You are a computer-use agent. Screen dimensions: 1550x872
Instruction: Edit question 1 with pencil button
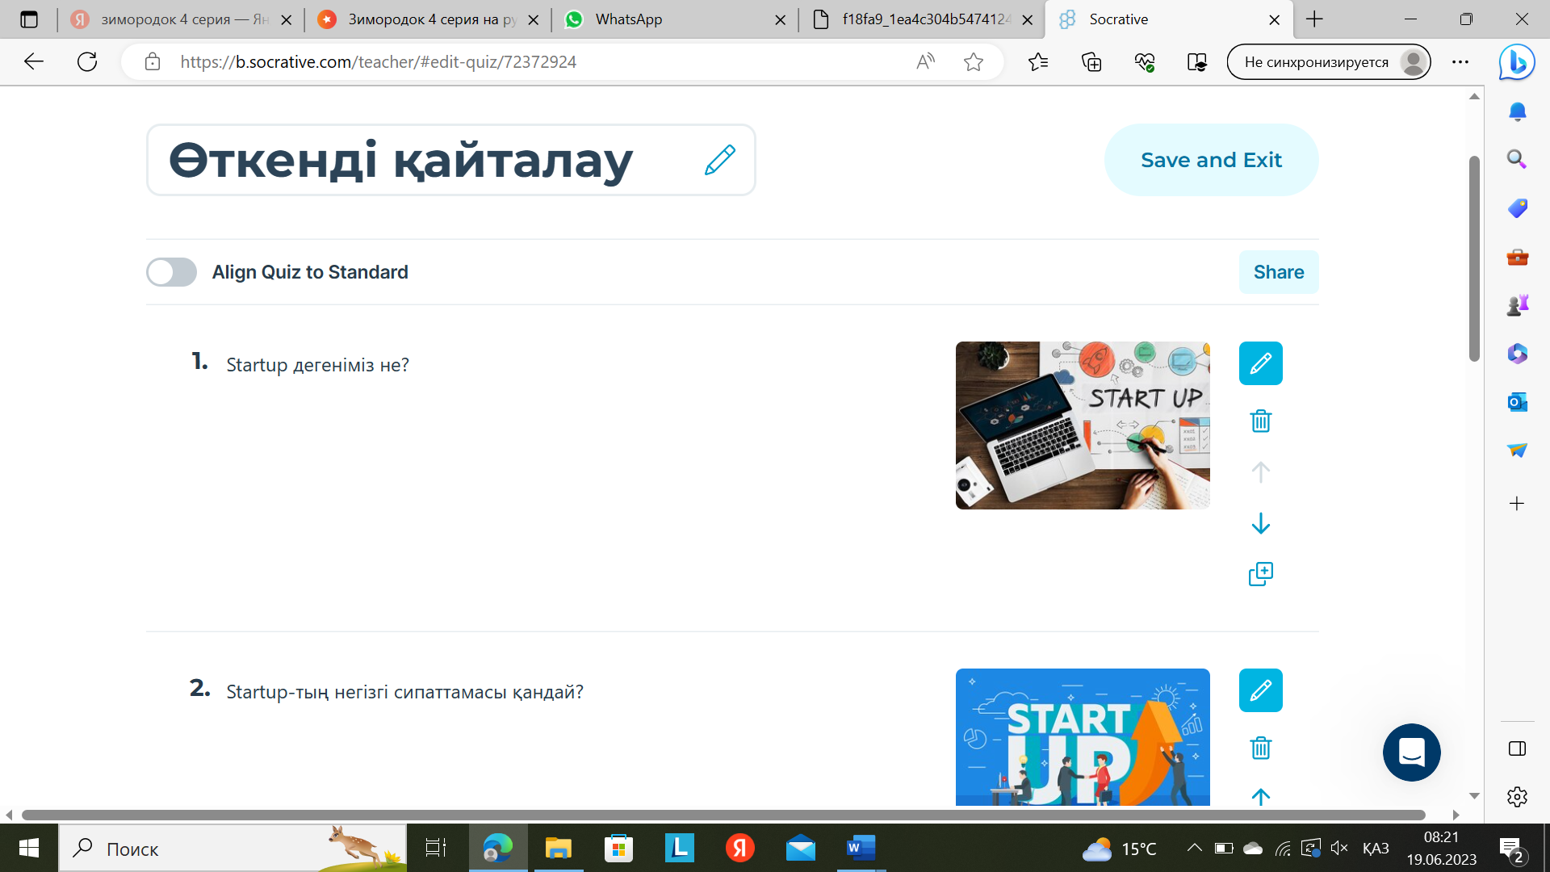point(1260,363)
